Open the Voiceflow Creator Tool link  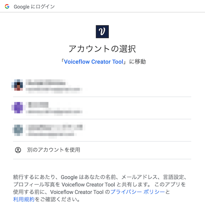coord(94,62)
